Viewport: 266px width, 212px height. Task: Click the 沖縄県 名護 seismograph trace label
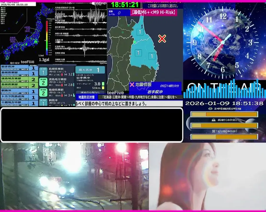[60, 59]
